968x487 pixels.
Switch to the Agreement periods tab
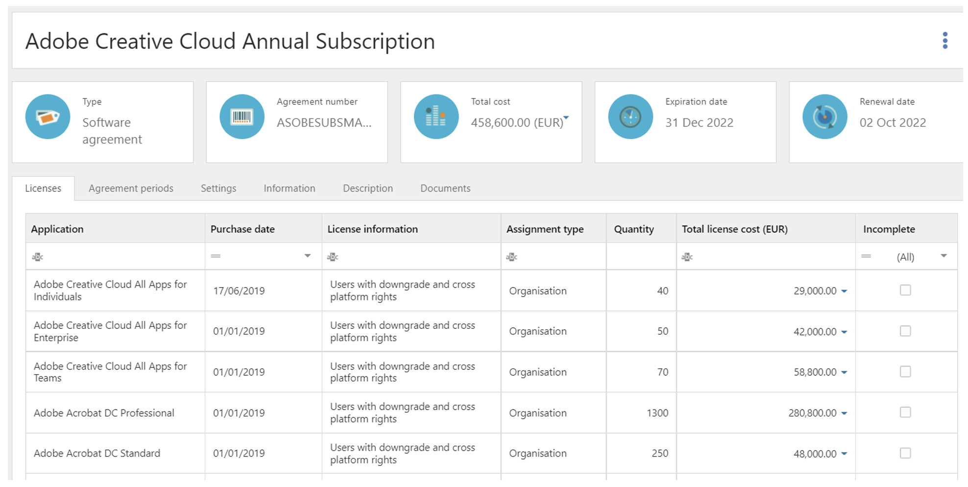click(131, 188)
